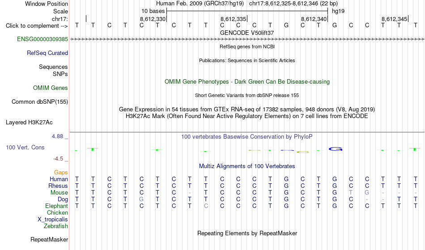Click the Window Position label

pos(47,4)
